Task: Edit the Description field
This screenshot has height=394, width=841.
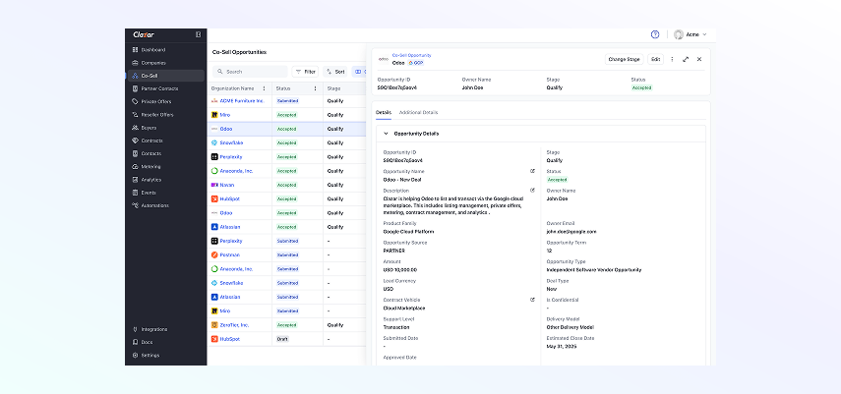Action: pyautogui.click(x=532, y=190)
